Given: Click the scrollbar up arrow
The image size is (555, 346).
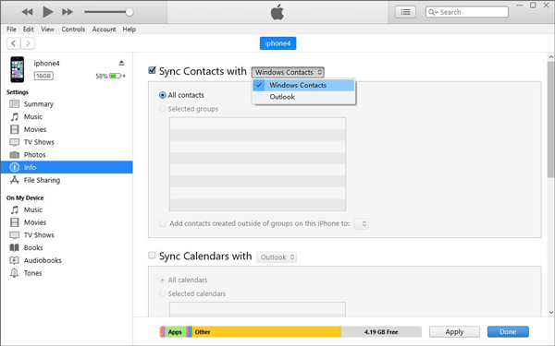Looking at the screenshot, I should (x=550, y=57).
